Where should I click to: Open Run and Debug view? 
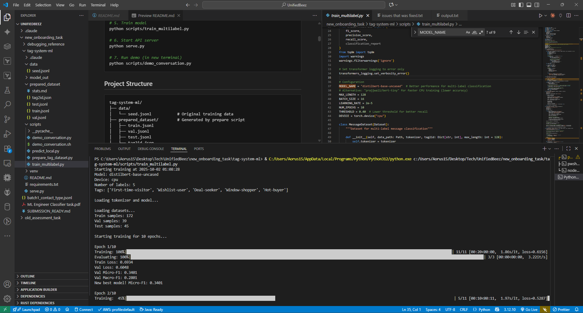pos(7,134)
